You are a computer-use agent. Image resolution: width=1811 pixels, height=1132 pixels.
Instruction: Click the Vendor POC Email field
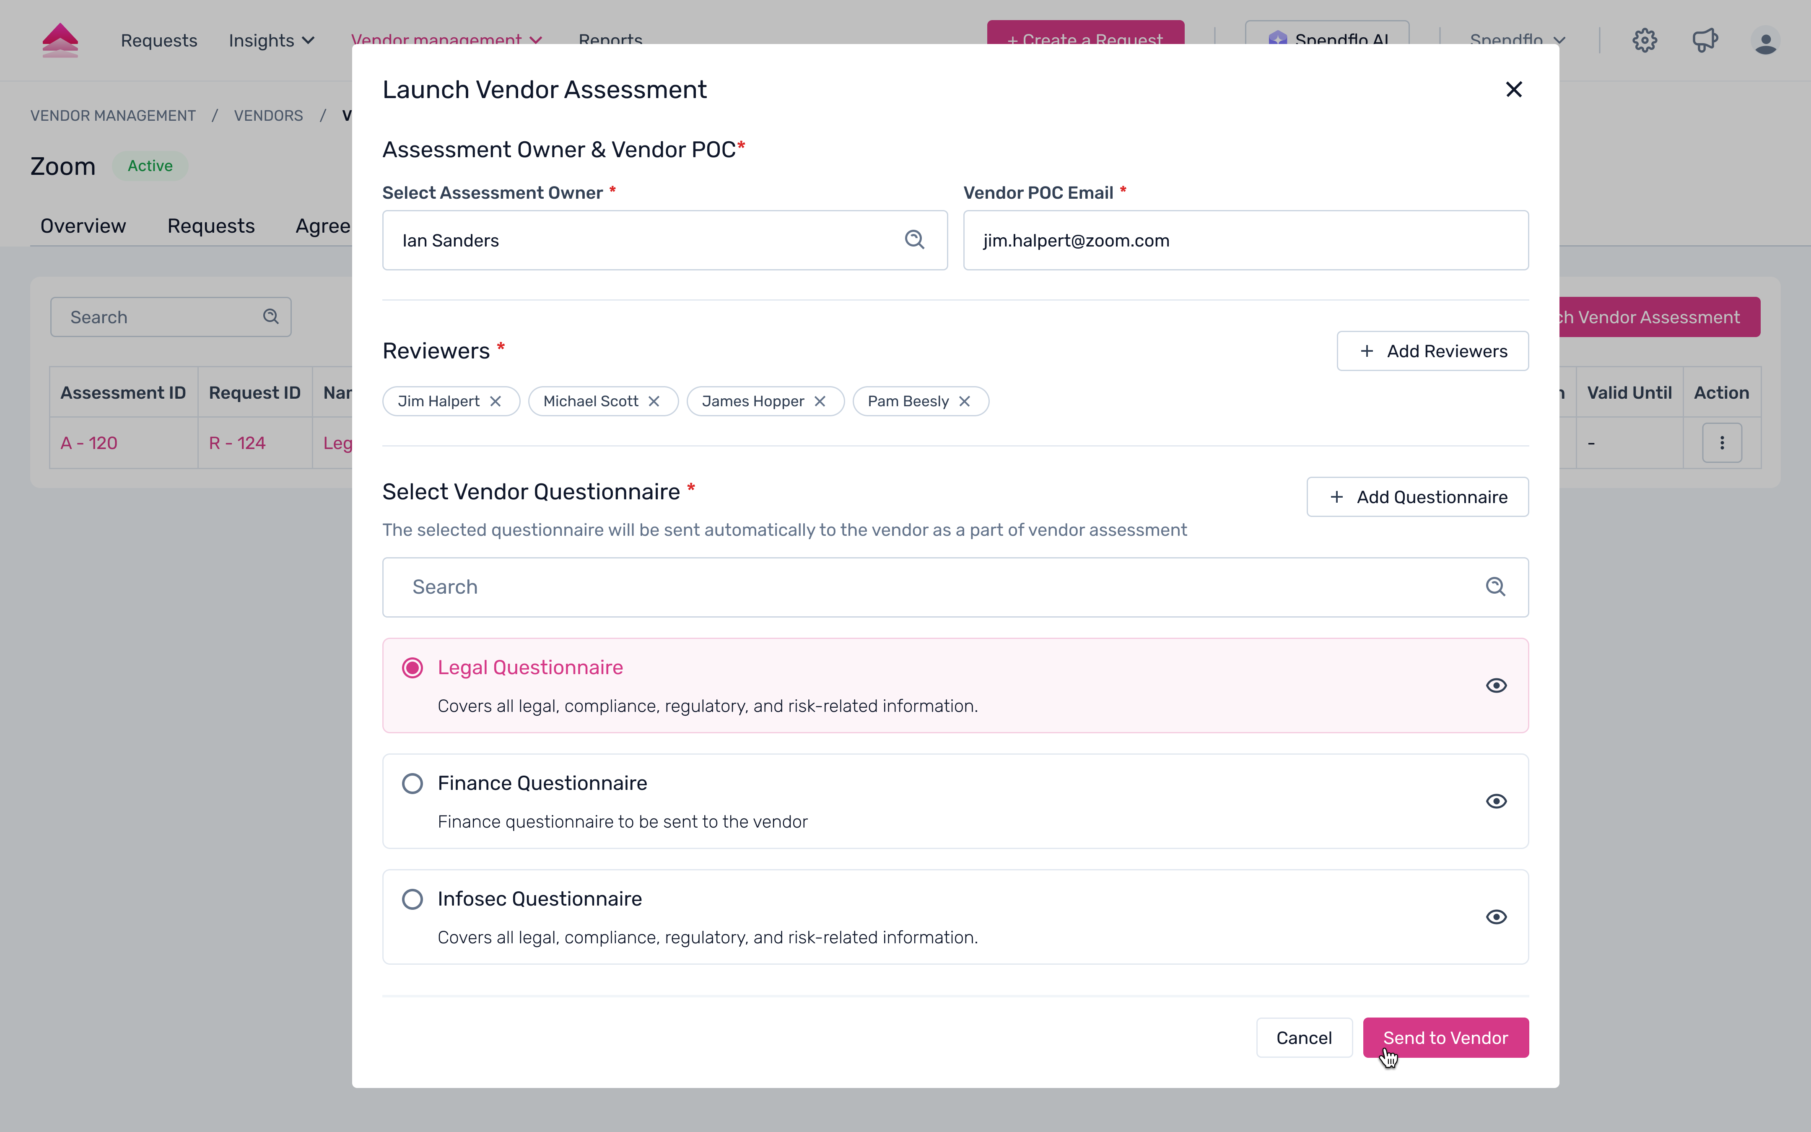click(x=1245, y=240)
